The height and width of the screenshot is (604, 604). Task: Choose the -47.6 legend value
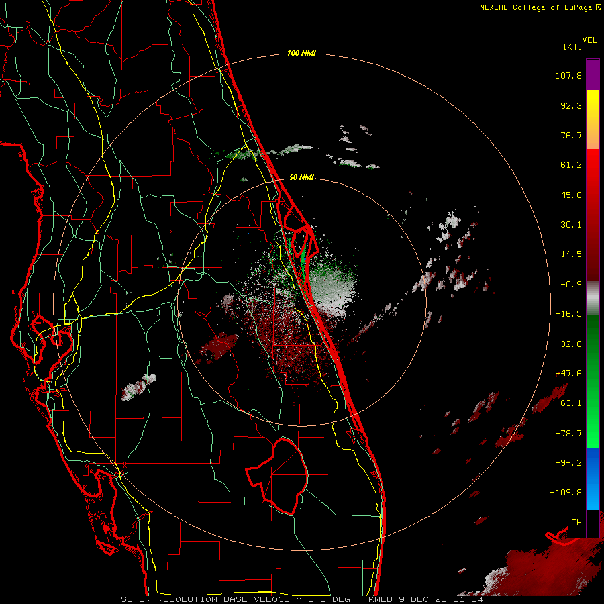(568, 374)
